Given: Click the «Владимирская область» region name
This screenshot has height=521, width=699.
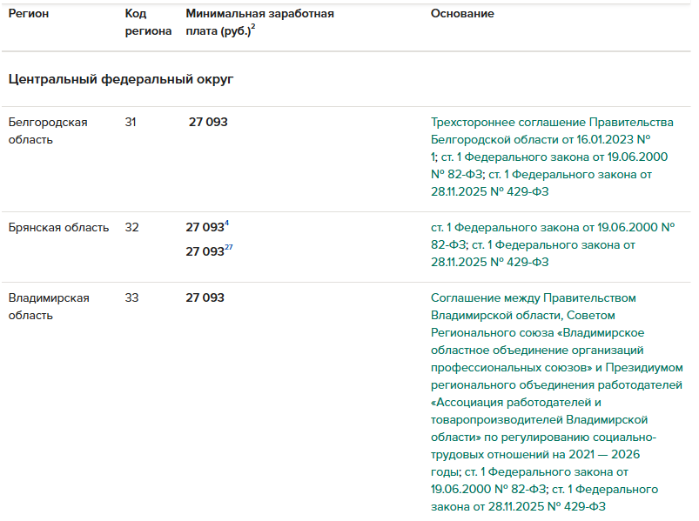Looking at the screenshot, I should (x=49, y=306).
